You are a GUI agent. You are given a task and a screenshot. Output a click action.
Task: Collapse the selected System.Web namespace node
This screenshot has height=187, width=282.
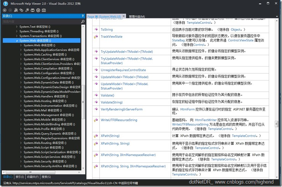pos(17,41)
